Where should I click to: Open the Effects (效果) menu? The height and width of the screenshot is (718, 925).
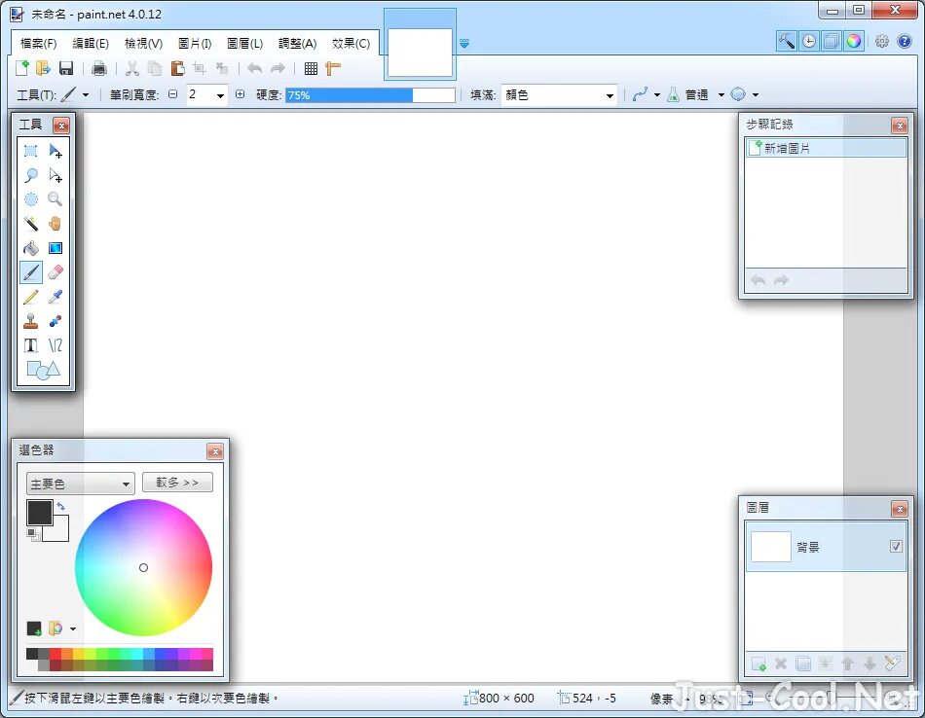pos(351,44)
